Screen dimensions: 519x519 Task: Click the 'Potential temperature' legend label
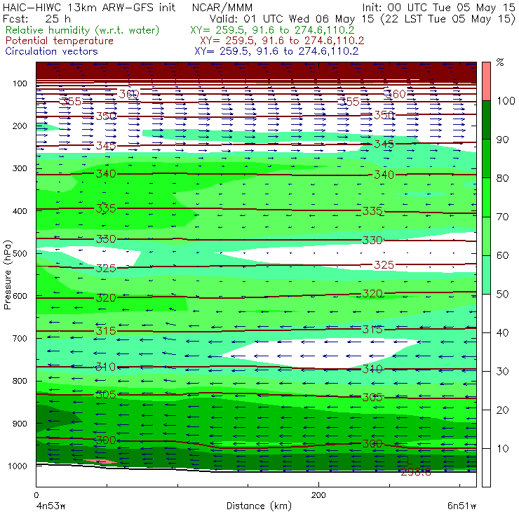click(60, 41)
